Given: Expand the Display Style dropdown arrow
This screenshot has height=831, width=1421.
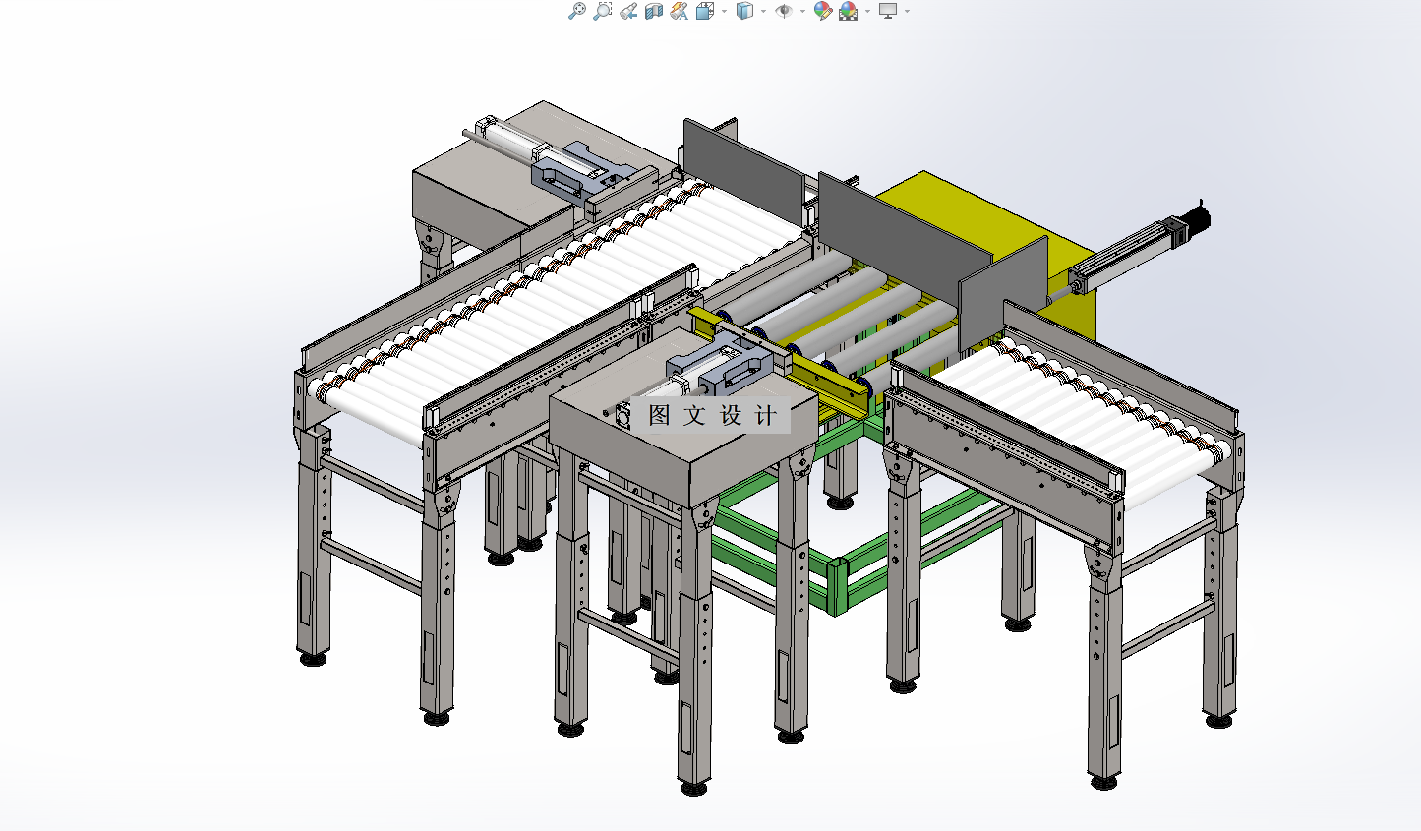Looking at the screenshot, I should click(x=763, y=11).
